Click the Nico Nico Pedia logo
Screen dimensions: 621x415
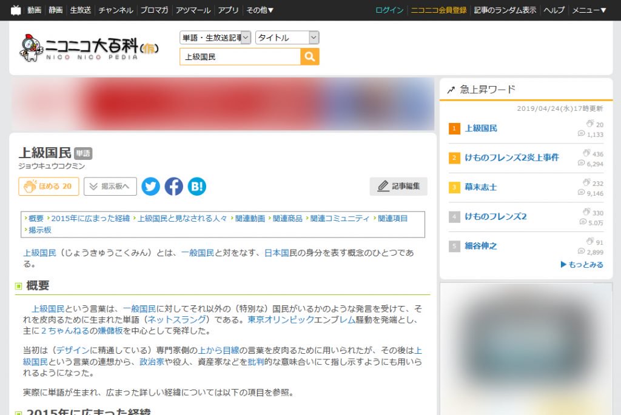[89, 48]
